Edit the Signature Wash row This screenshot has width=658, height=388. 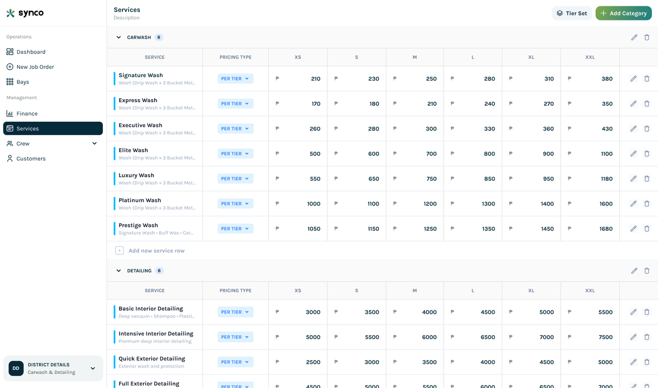pyautogui.click(x=633, y=79)
